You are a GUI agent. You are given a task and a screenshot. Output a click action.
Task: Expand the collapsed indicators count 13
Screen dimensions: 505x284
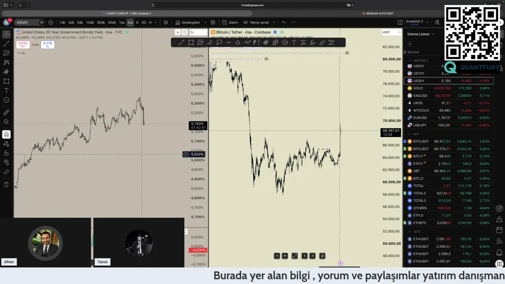21,53
